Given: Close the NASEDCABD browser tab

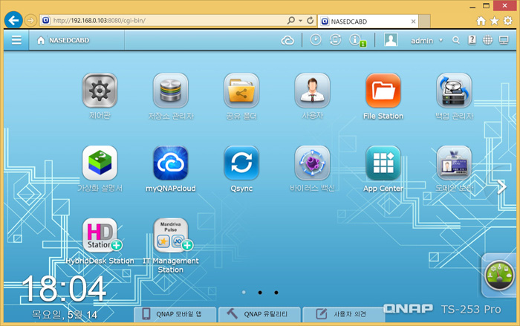Looking at the screenshot, I should [x=413, y=22].
